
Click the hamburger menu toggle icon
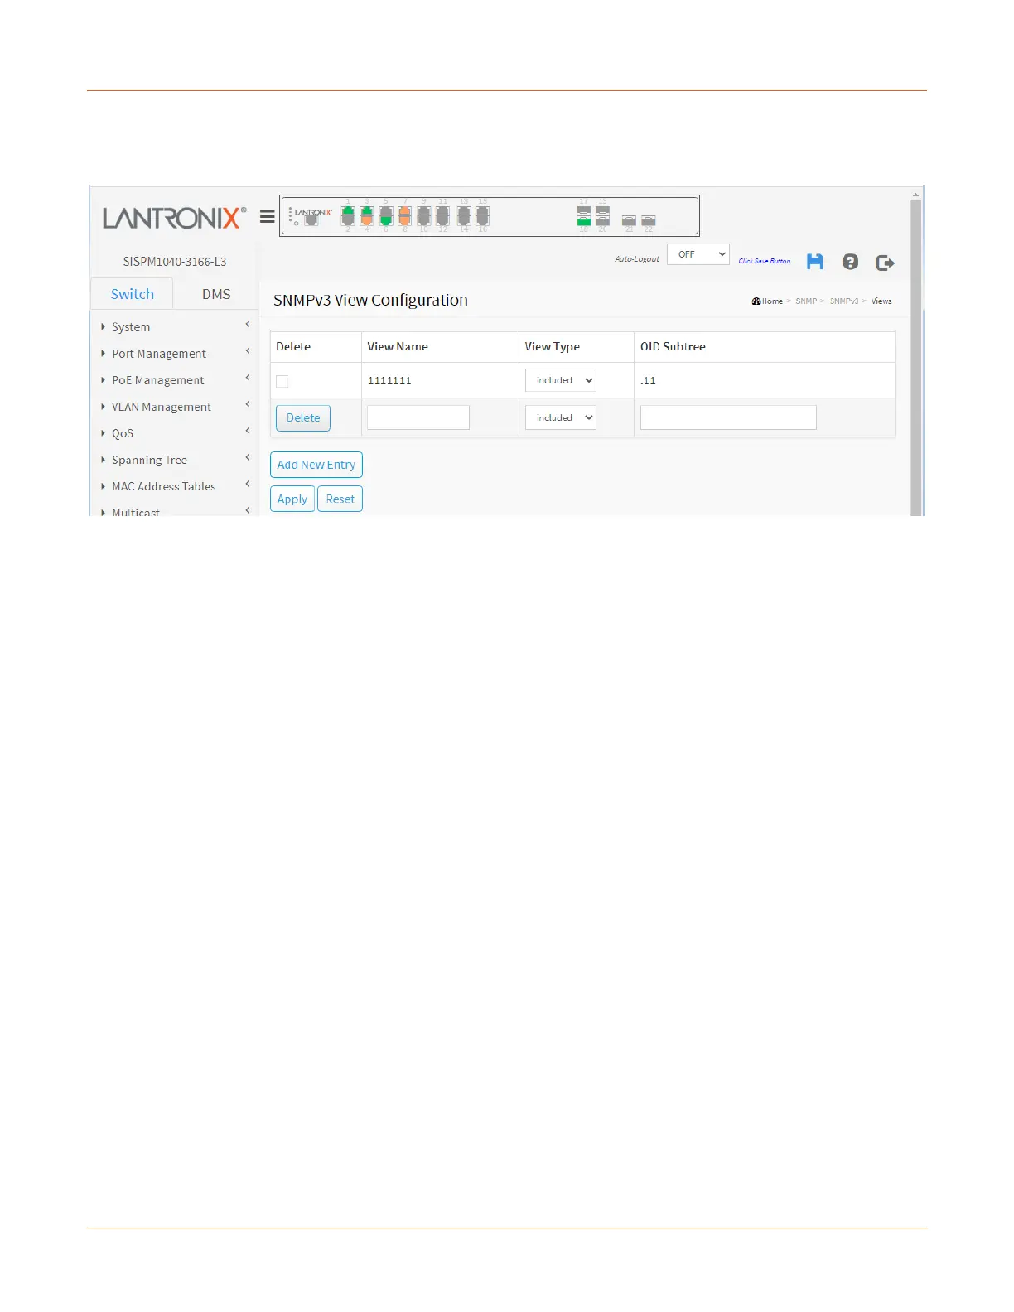[267, 217]
